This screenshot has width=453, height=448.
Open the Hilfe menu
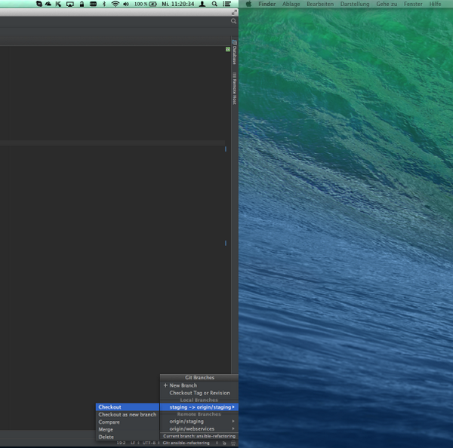click(x=435, y=4)
